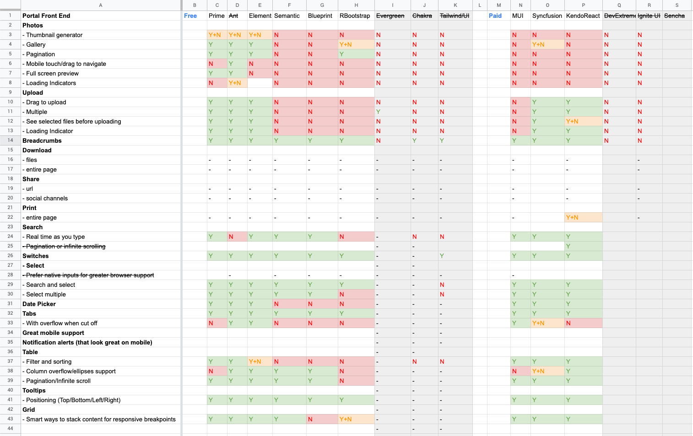This screenshot has width=693, height=436.
Task: Select the 'RBootstrap' header cell
Action: pos(356,16)
